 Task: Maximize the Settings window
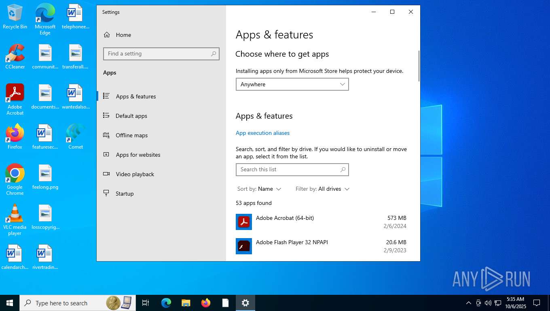click(392, 12)
